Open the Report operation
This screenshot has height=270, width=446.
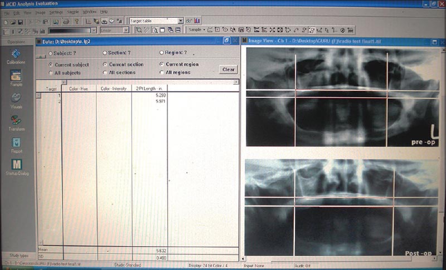point(16,142)
